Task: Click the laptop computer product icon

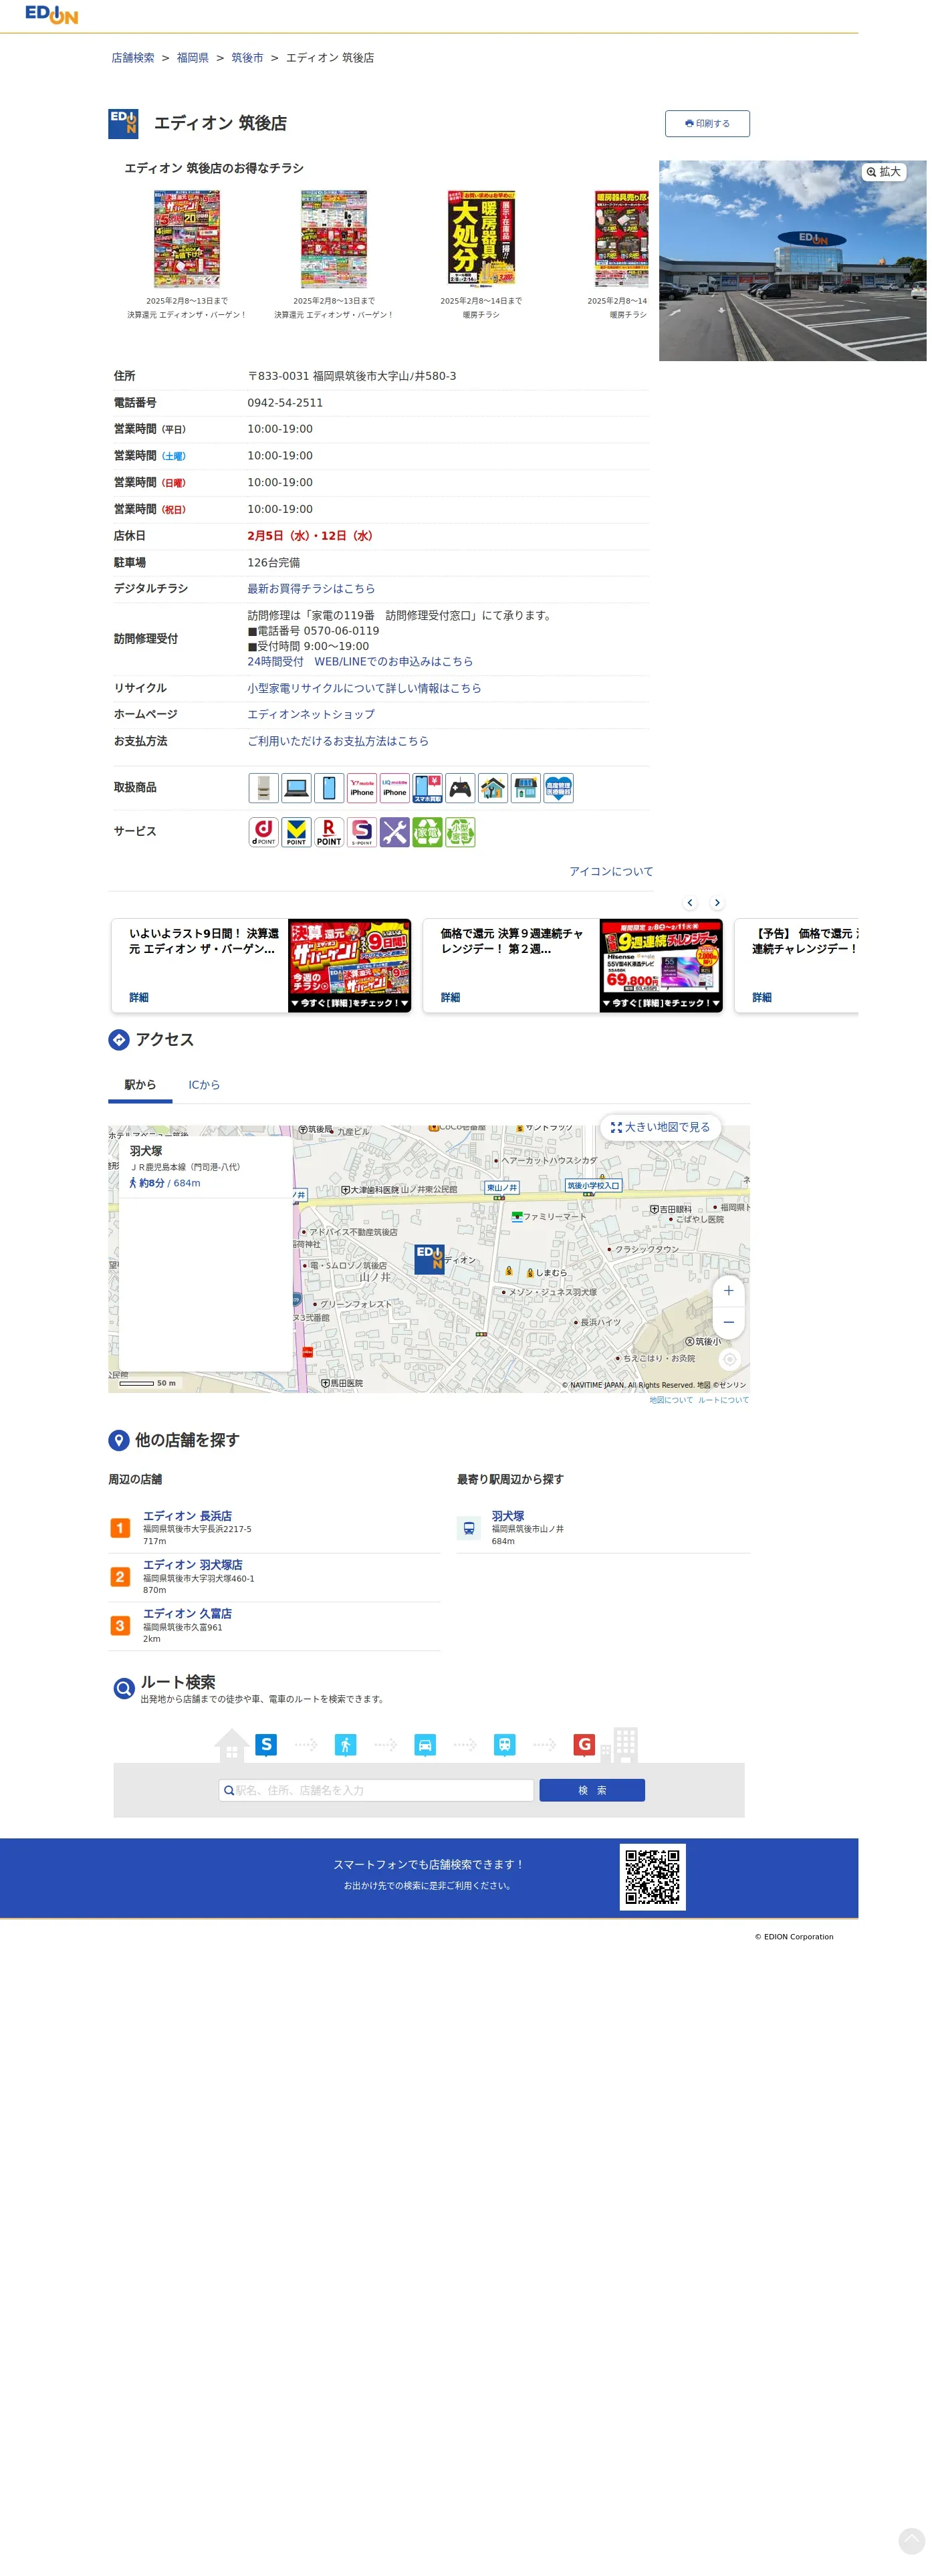Action: tap(296, 788)
